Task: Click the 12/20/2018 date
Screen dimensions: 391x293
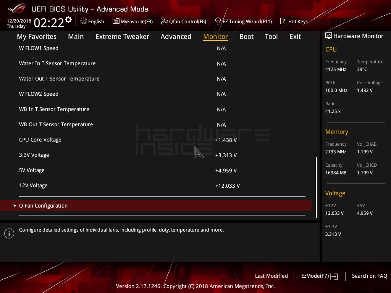Action: pos(19,21)
